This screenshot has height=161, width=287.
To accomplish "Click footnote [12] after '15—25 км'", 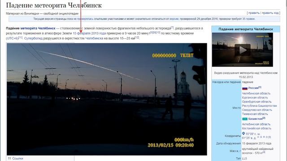I will point(137,38).
